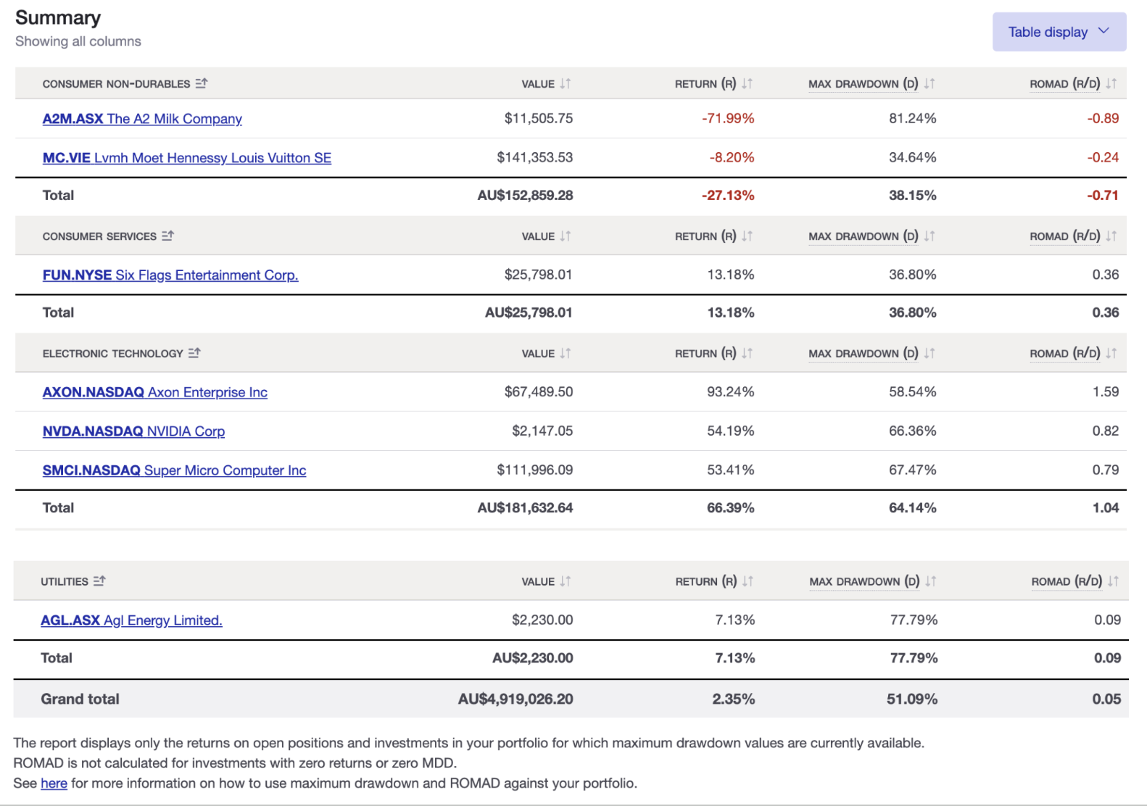Open A2M.ASX The A2 Milk Company link

point(142,119)
